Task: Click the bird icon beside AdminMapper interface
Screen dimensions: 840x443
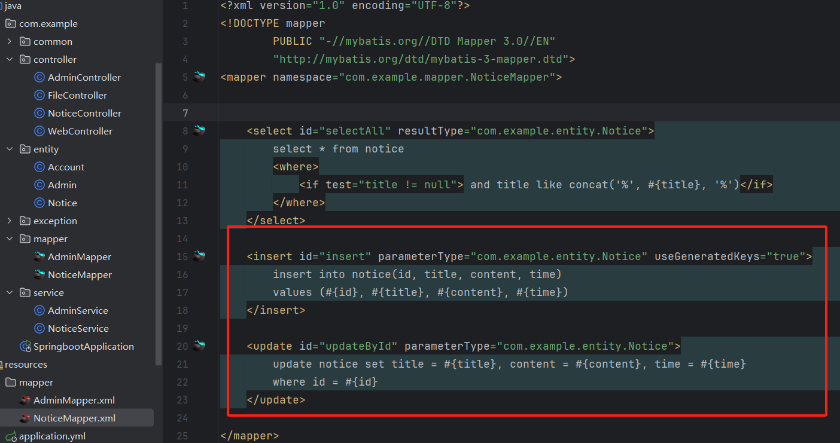Action: [39, 256]
